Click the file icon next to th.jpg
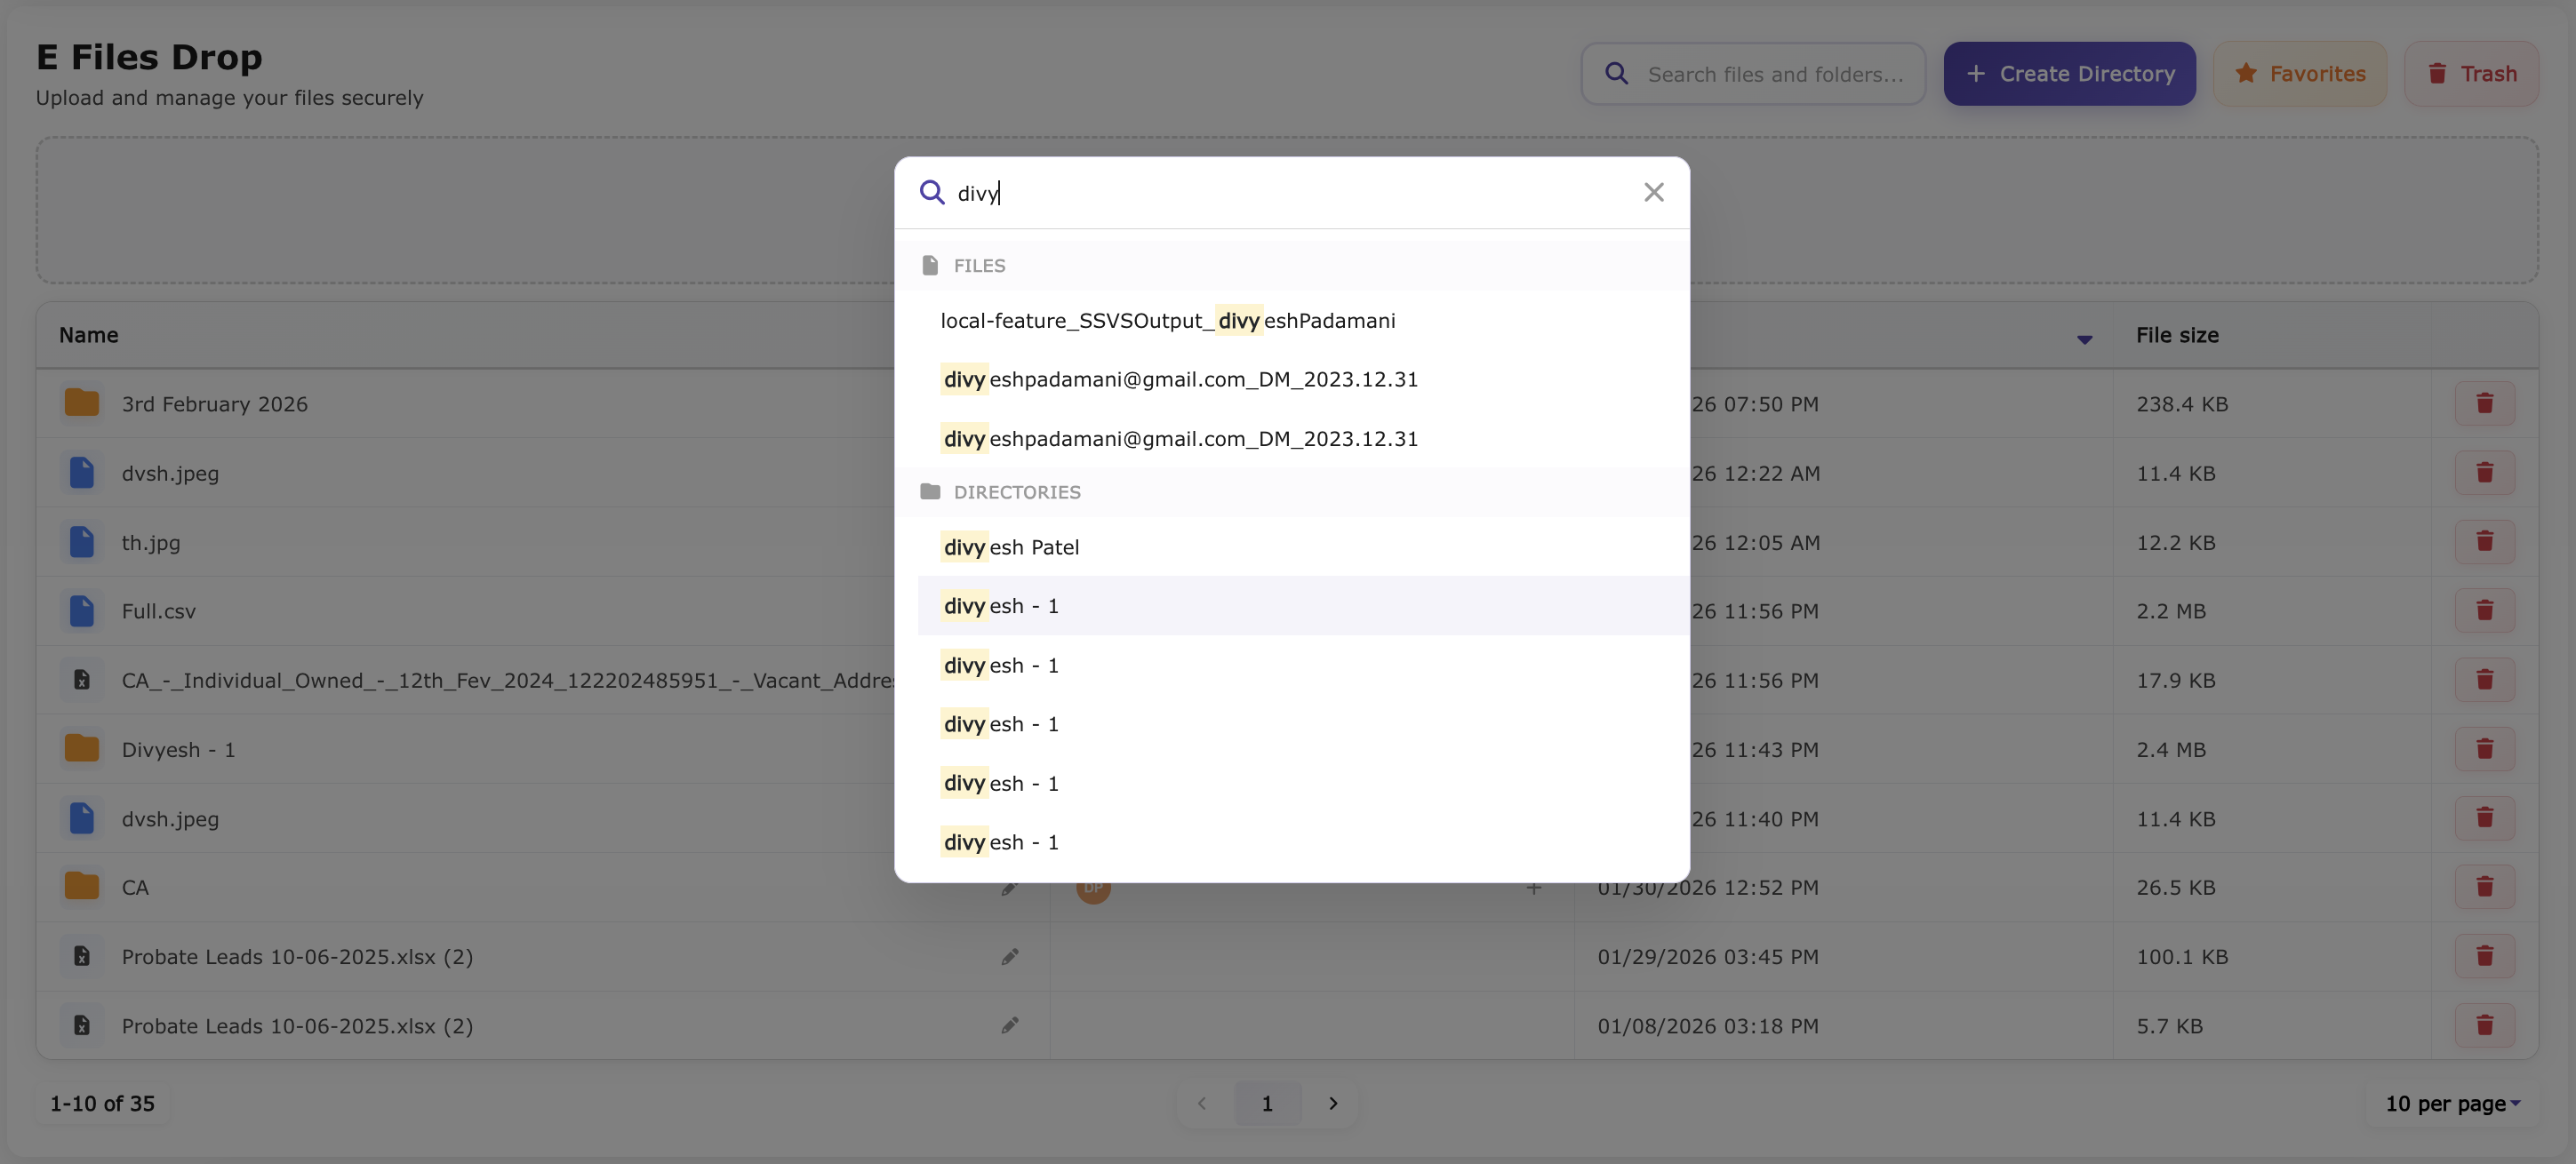The image size is (2576, 1164). (81, 542)
